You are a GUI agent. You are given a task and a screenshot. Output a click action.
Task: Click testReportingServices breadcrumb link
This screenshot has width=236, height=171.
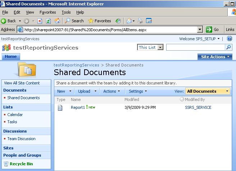[x=77, y=65]
